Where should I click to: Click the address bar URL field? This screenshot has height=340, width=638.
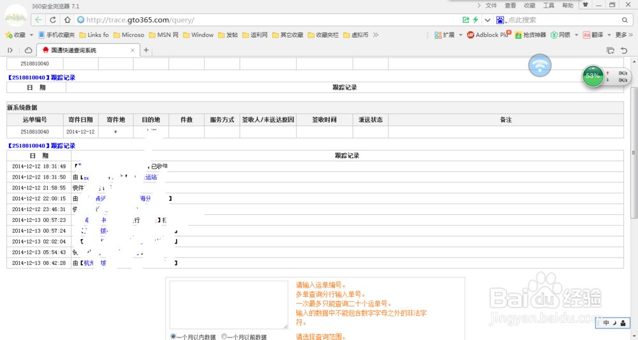tap(269, 20)
